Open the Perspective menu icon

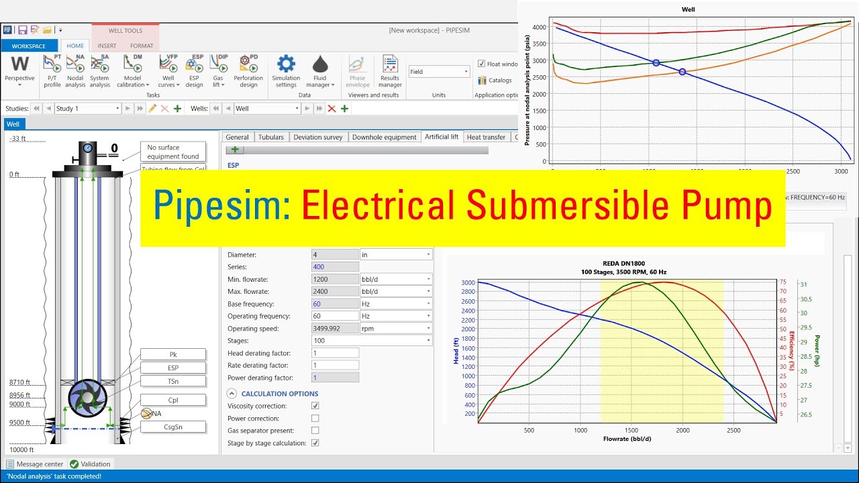pos(19,71)
